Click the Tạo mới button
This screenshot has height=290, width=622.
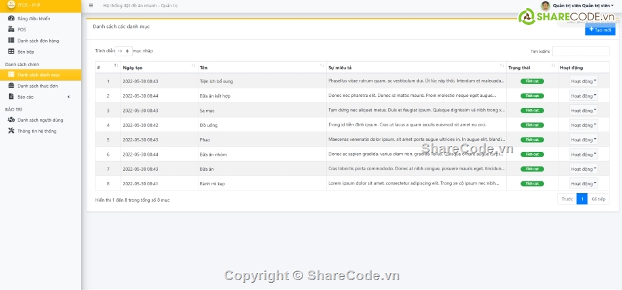point(600,30)
